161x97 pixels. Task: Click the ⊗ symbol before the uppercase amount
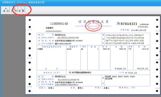70,73
